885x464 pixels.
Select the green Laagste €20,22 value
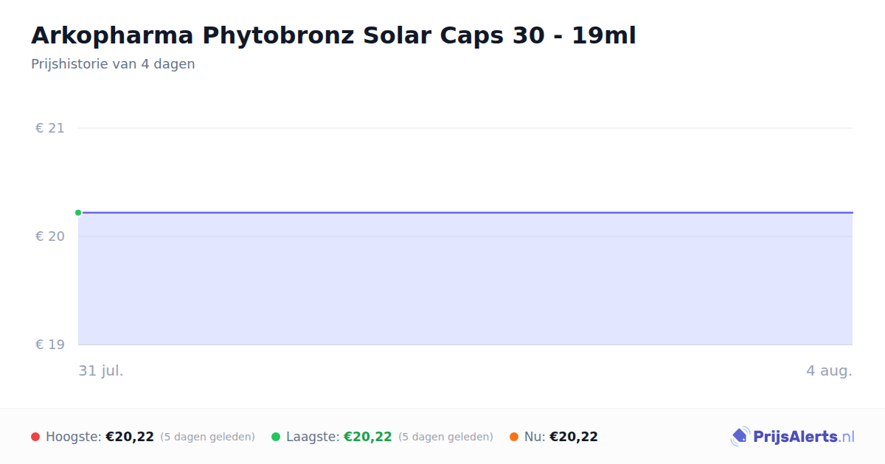(x=368, y=437)
